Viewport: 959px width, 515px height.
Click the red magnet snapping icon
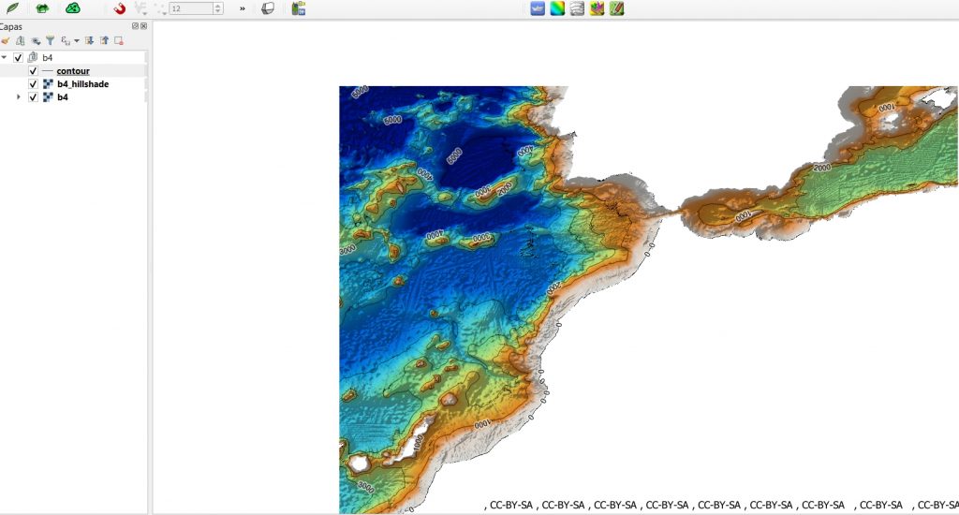[x=119, y=8]
